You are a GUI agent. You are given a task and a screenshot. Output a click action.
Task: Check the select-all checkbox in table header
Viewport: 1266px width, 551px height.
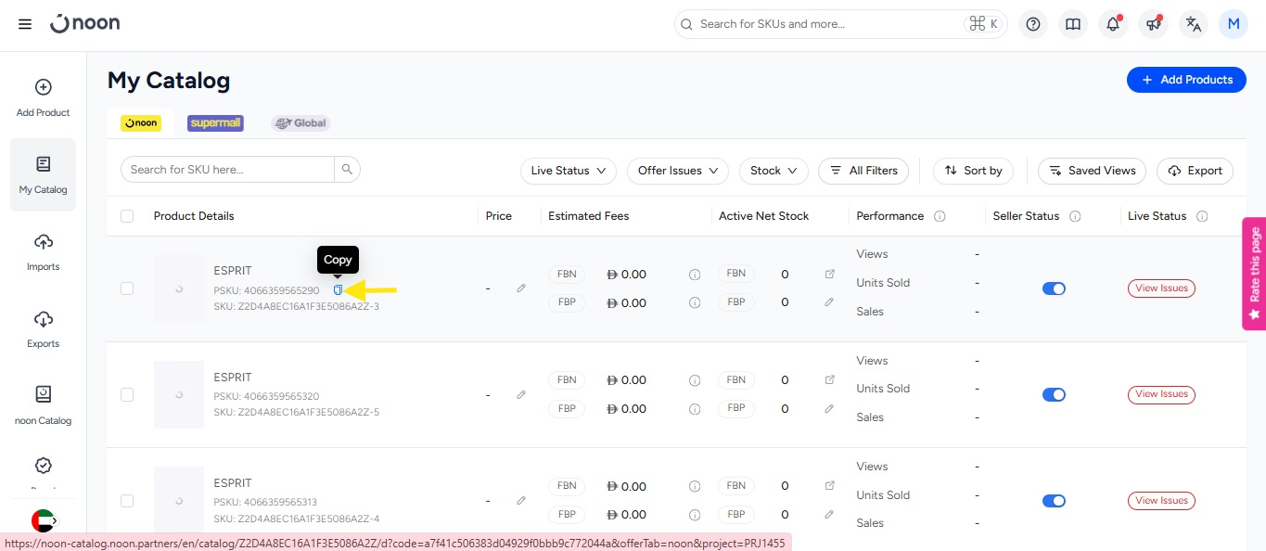[x=127, y=216]
